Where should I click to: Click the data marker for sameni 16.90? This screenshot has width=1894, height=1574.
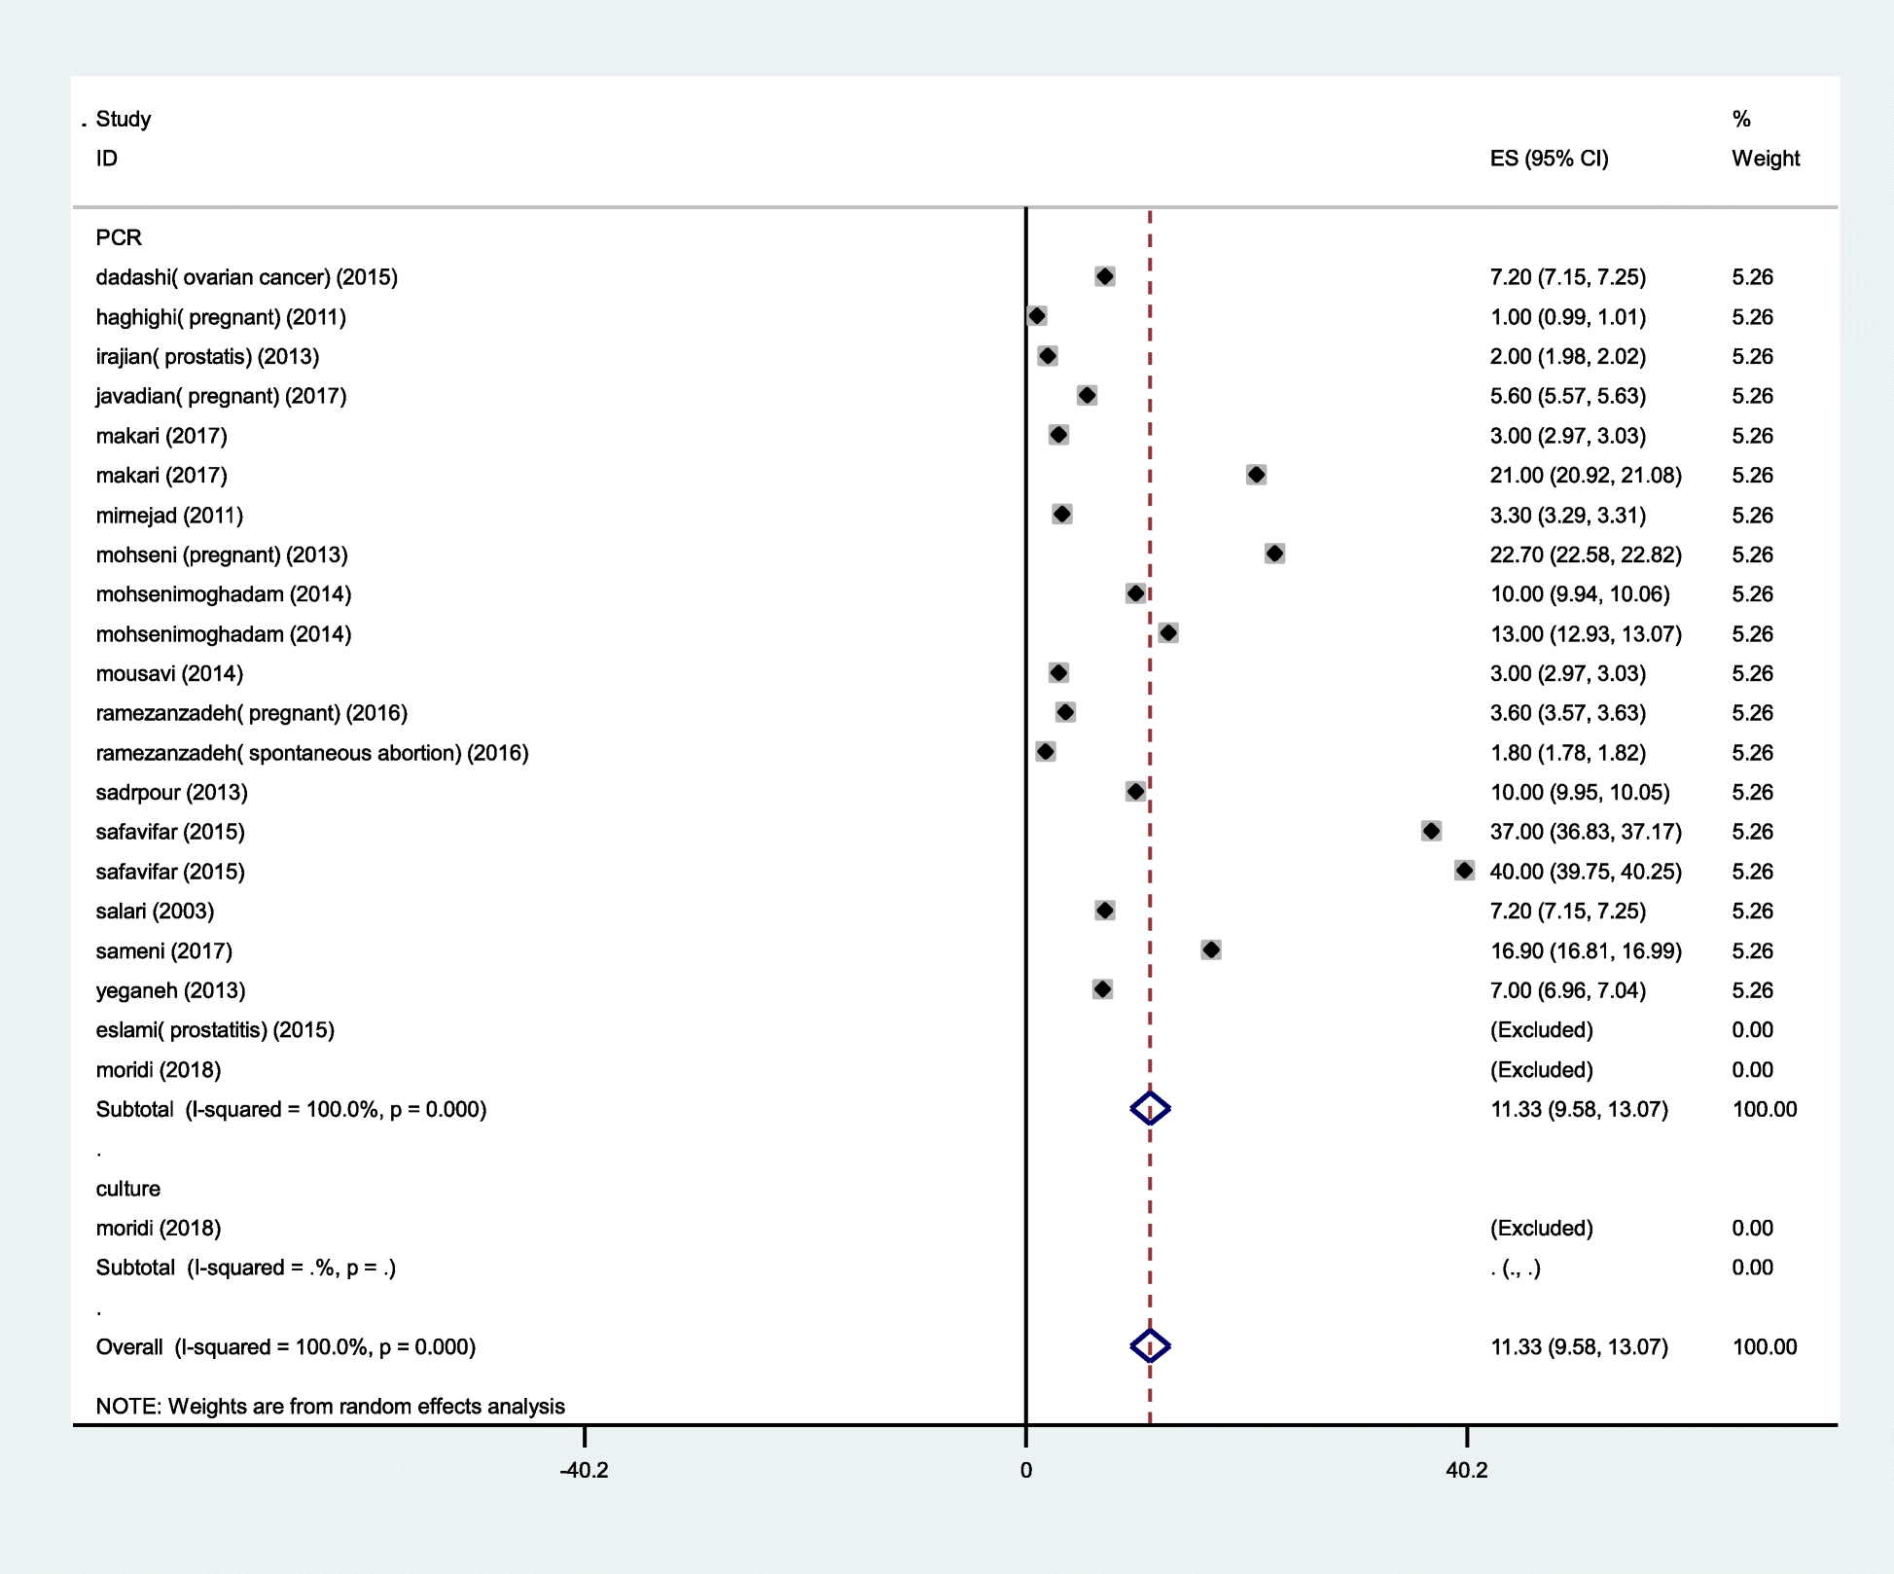pyautogui.click(x=1211, y=949)
